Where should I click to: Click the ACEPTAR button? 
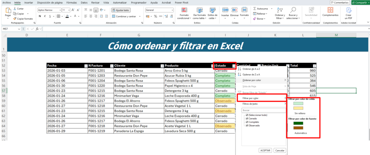click(x=266, y=150)
